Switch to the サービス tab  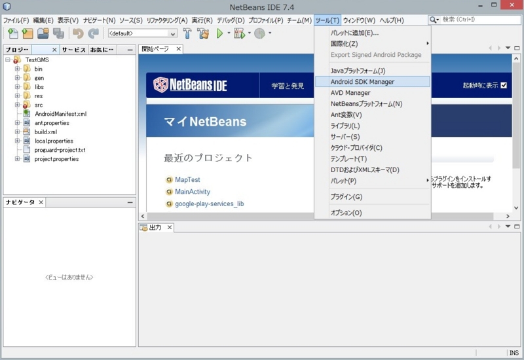(74, 50)
